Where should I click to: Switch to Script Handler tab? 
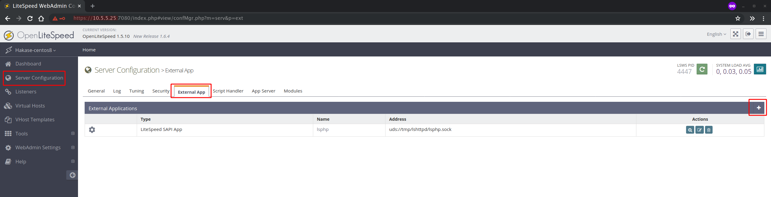(x=228, y=91)
